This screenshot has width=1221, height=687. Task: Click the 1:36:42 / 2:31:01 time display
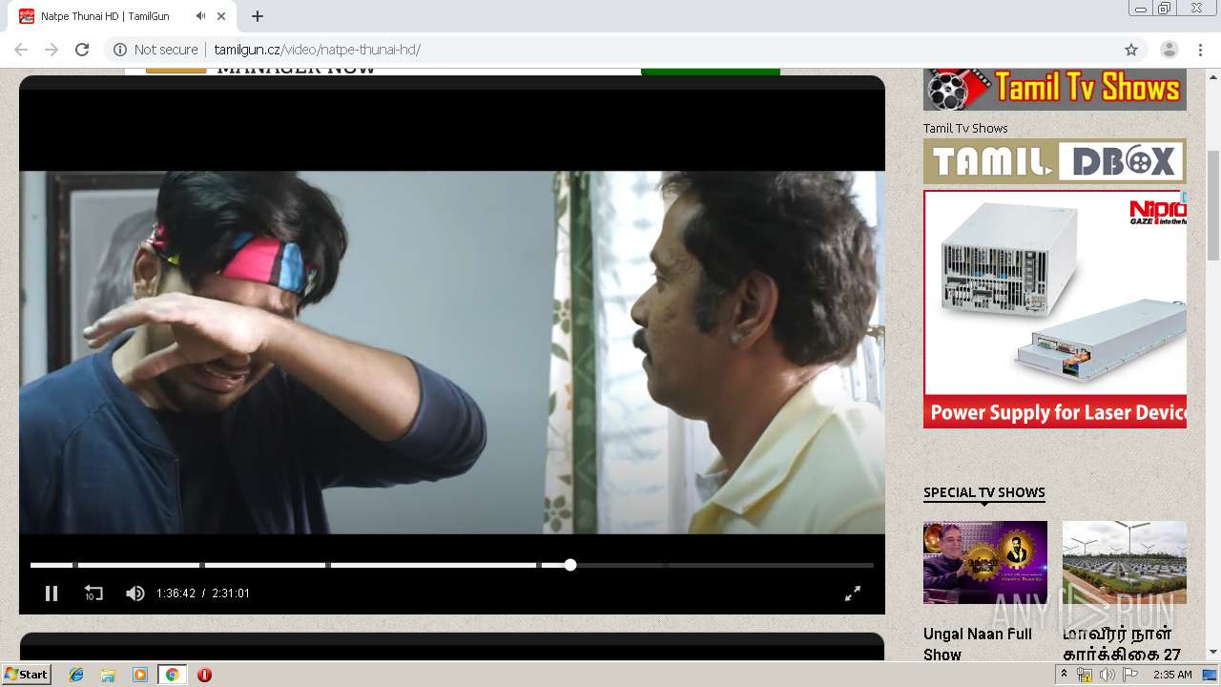click(203, 593)
